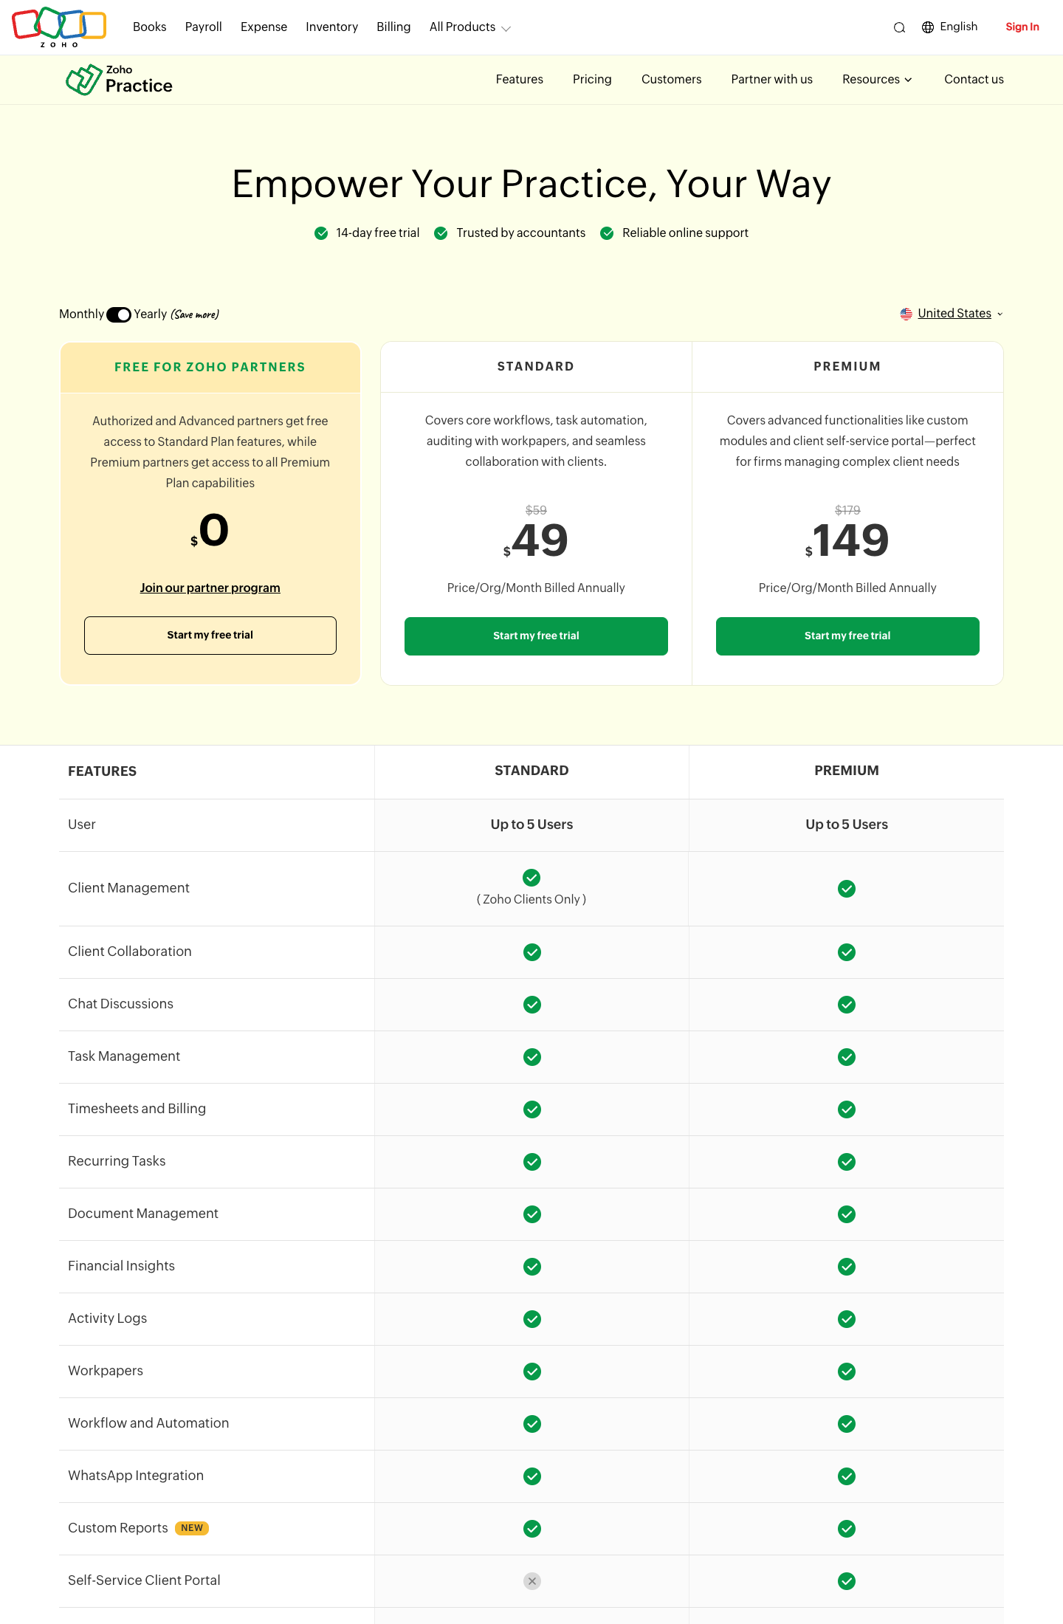Image resolution: width=1063 pixels, height=1624 pixels.
Task: Start free trial for Premium plan
Action: pyautogui.click(x=847, y=636)
